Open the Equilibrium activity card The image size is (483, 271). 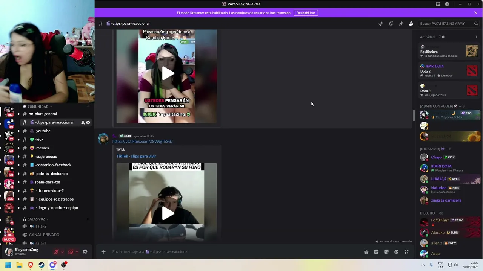[449, 52]
